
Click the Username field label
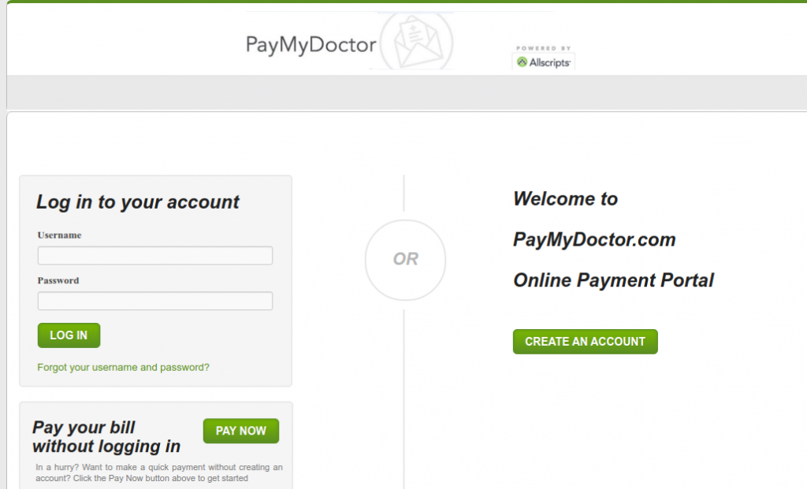(x=59, y=235)
